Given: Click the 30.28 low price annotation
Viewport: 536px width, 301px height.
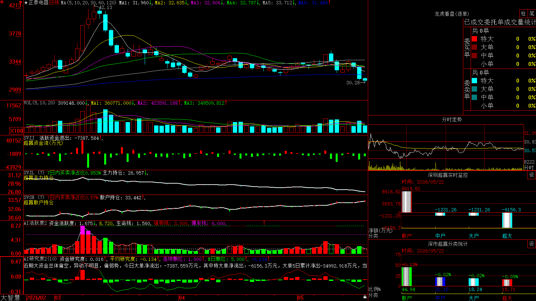Looking at the screenshot, I should 353,83.
